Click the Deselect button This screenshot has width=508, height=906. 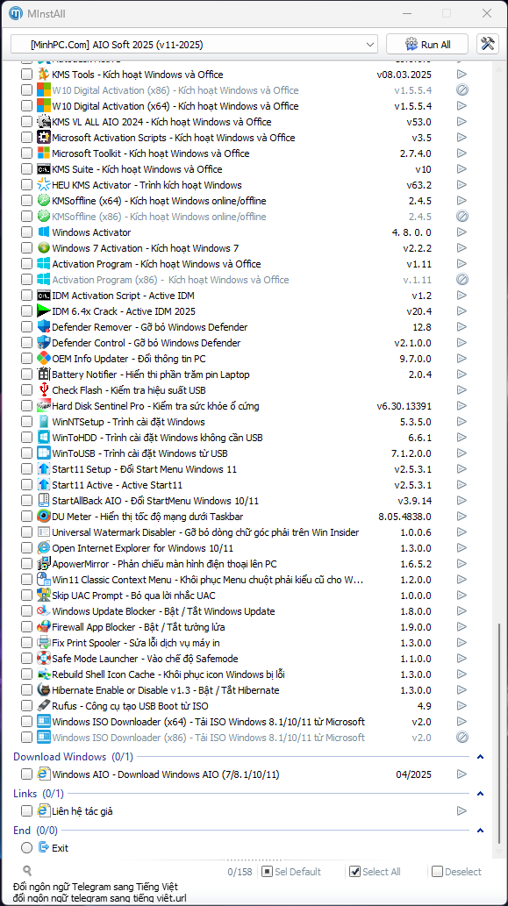[456, 871]
